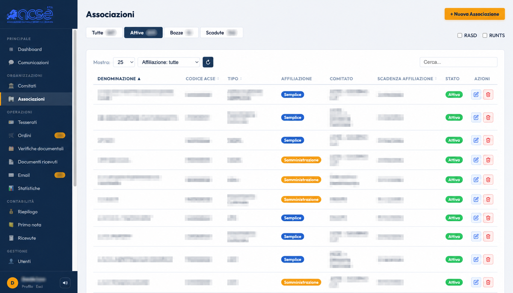Switch to the Tutte tab

coord(104,33)
